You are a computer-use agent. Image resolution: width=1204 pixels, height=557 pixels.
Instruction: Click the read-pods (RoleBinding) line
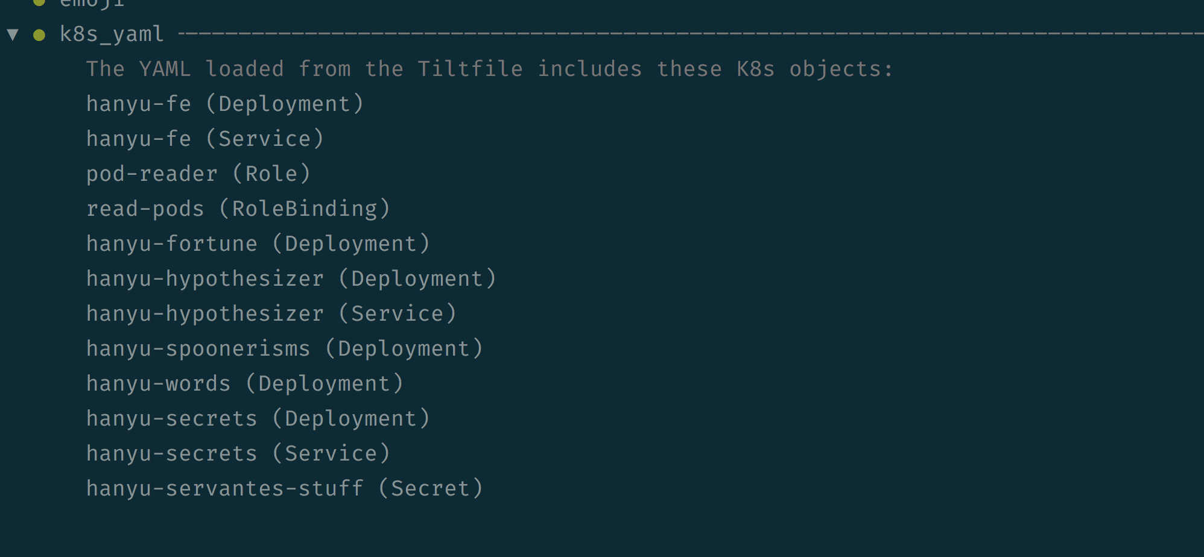click(238, 209)
